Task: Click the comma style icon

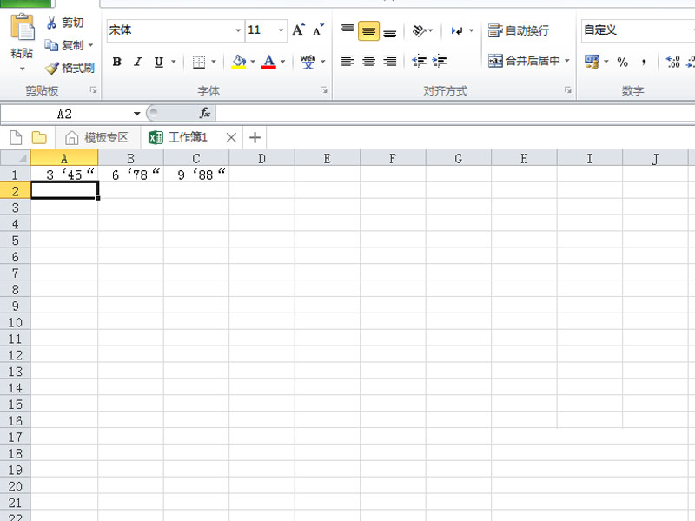Action: [644, 62]
